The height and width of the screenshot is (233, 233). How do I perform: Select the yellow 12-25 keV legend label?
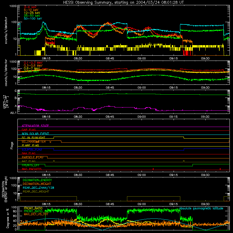32,13
